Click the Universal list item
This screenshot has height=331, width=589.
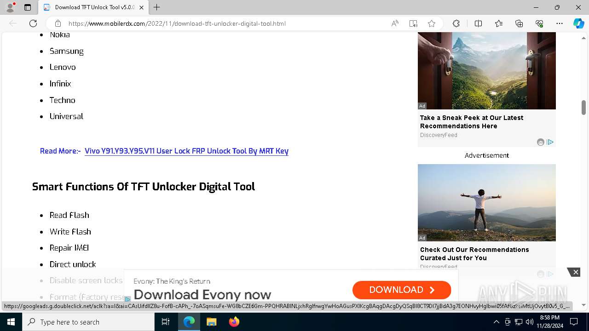pos(66,116)
